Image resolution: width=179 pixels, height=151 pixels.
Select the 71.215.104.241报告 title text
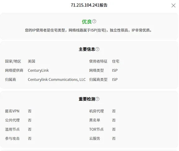tap(89, 5)
